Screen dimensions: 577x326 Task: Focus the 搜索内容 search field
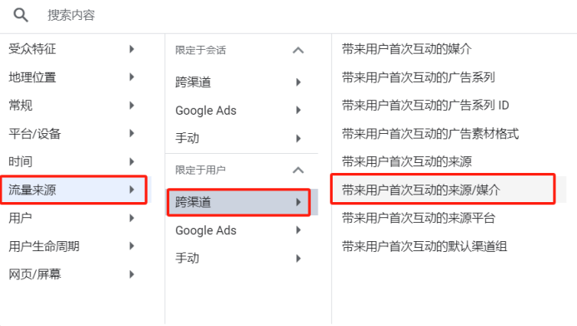[294, 15]
